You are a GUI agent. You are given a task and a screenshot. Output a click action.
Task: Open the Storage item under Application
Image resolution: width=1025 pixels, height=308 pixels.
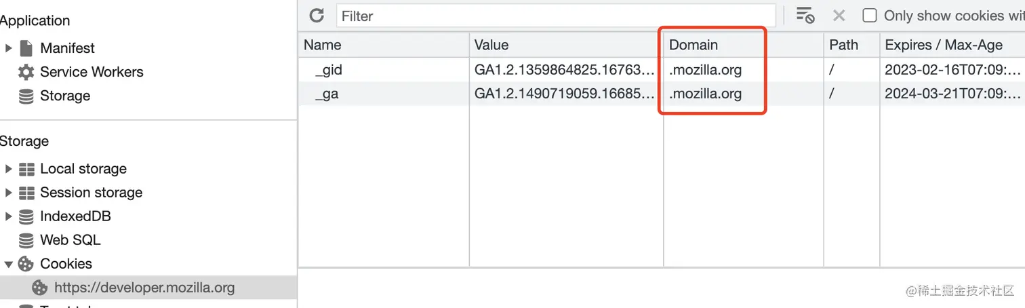[x=64, y=96]
